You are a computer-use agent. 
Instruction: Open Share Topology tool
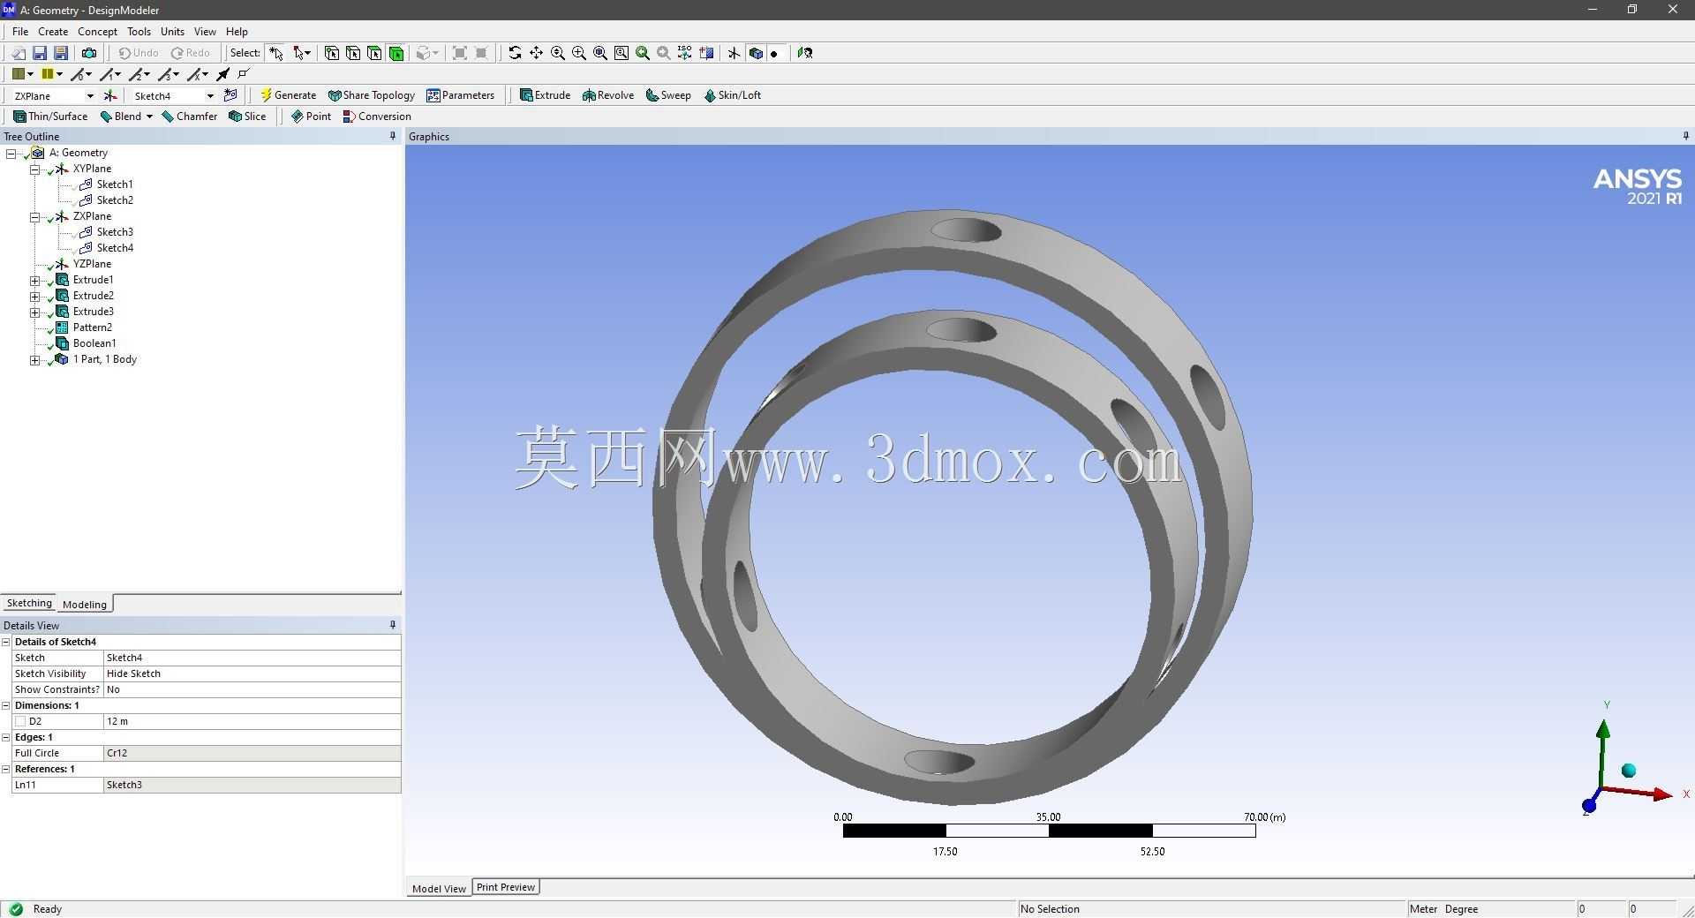371,95
